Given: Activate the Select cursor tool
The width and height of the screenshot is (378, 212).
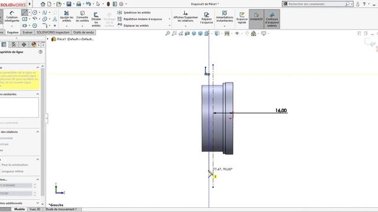Looking at the screenshot, I should coord(98,4).
